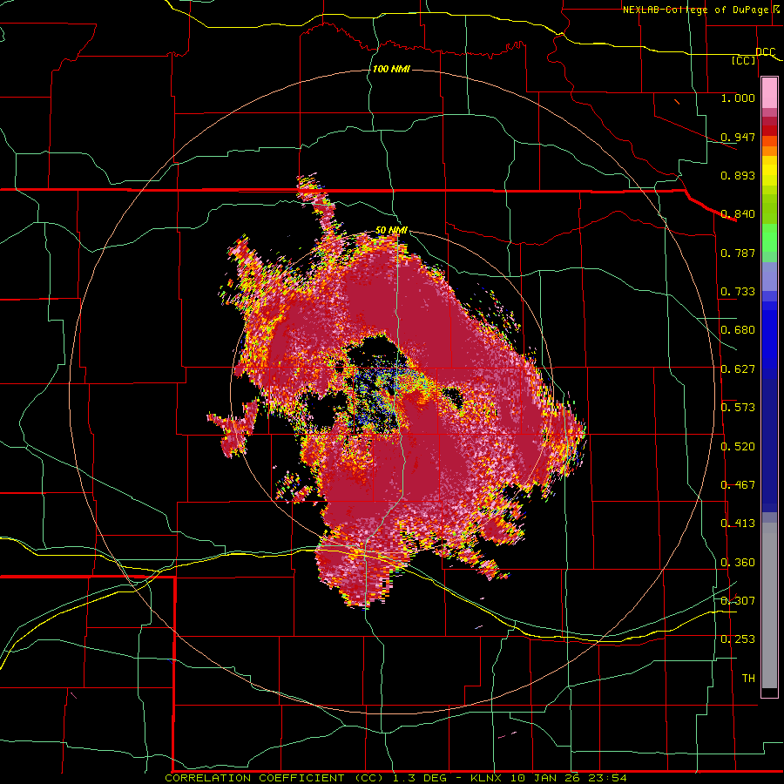Click the DCC (CC) legend title
Viewport: 784px width, 784px height.
click(x=754, y=56)
